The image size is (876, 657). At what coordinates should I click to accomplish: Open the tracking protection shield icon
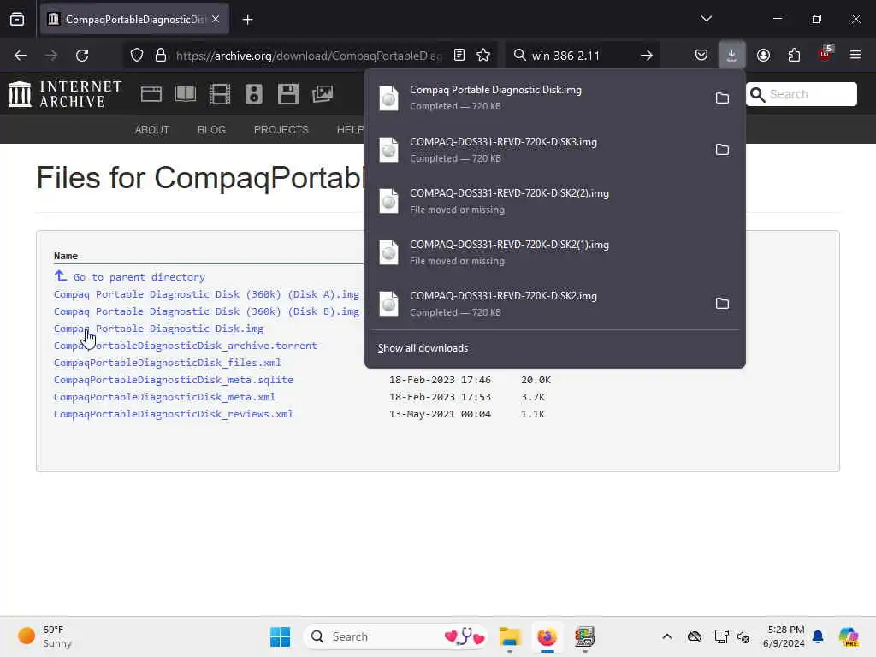[137, 56]
